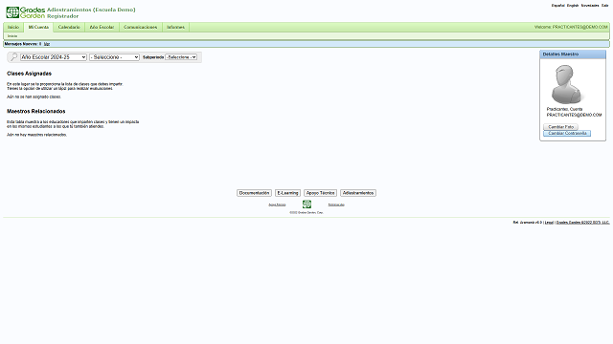
Task: Click the 'Ver' new messages link
Action: coord(47,44)
